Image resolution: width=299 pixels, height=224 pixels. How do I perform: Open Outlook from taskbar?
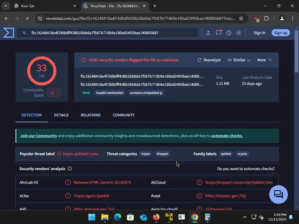coord(143,217)
